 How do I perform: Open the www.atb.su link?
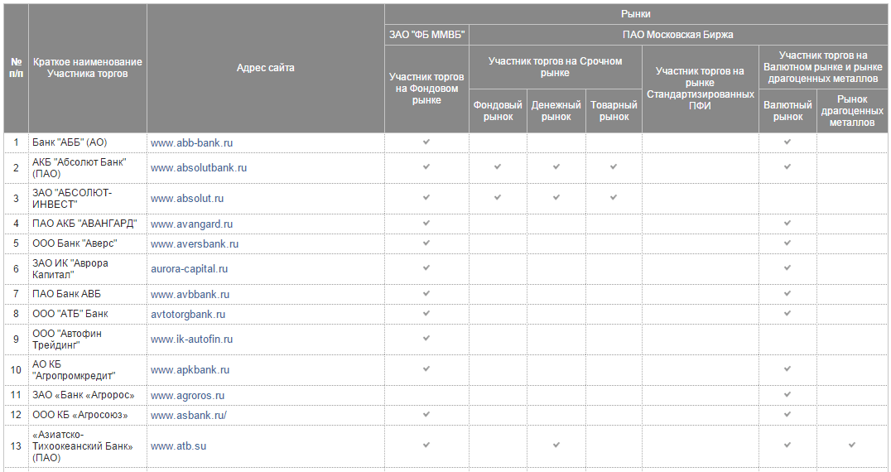click(x=178, y=446)
